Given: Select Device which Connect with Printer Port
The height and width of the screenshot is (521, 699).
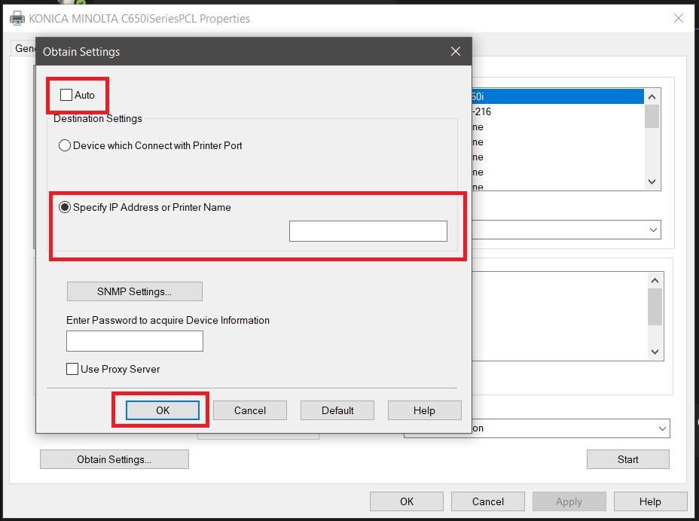Looking at the screenshot, I should (65, 145).
